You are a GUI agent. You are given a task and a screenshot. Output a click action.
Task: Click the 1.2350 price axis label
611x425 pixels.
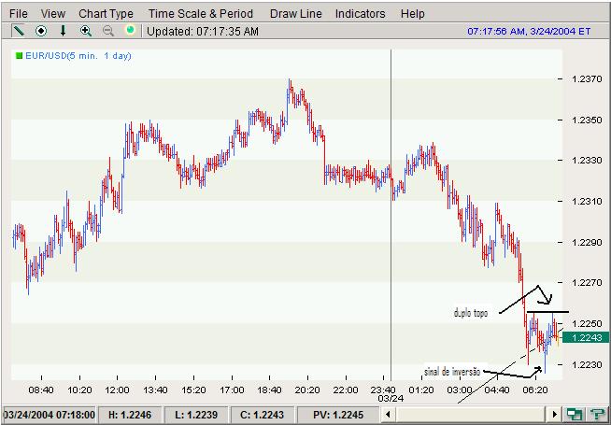[x=587, y=120]
